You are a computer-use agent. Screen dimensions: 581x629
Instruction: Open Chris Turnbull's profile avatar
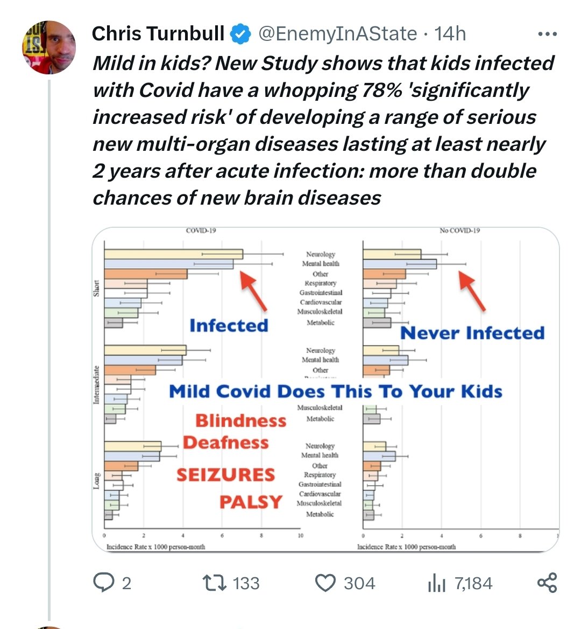(x=49, y=47)
